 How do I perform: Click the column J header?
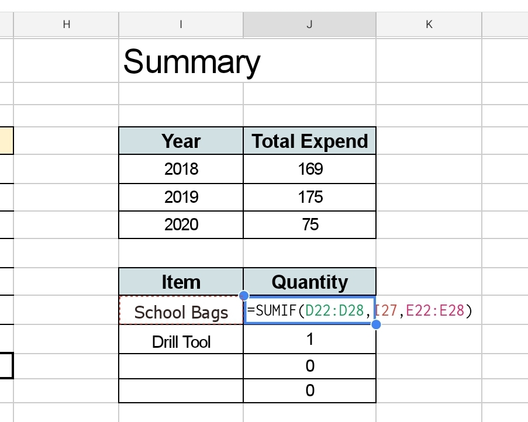309,24
